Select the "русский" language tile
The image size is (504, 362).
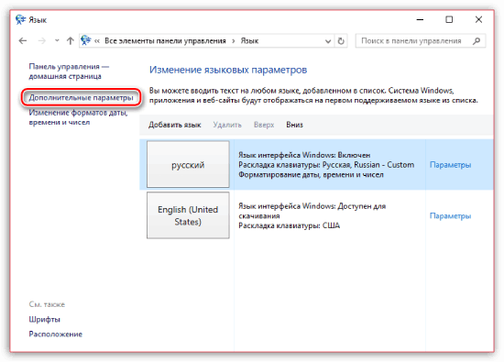click(188, 164)
